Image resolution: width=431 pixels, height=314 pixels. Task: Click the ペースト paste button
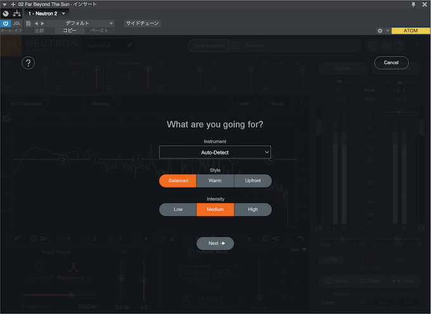(x=100, y=30)
